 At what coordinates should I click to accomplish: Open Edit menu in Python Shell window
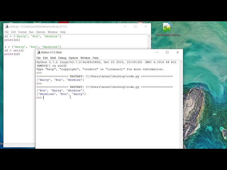[x=45, y=58]
